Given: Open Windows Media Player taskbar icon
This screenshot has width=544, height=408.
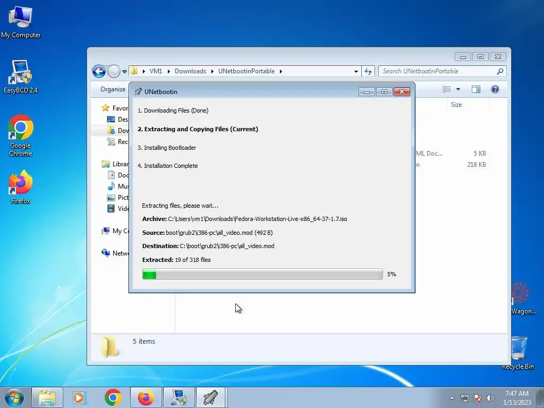Looking at the screenshot, I should click(80, 397).
